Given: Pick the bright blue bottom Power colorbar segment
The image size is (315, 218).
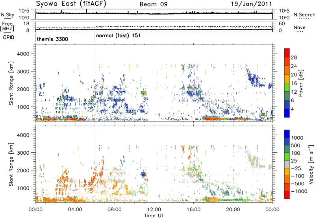Looking at the screenshot, I should click(x=287, y=113).
